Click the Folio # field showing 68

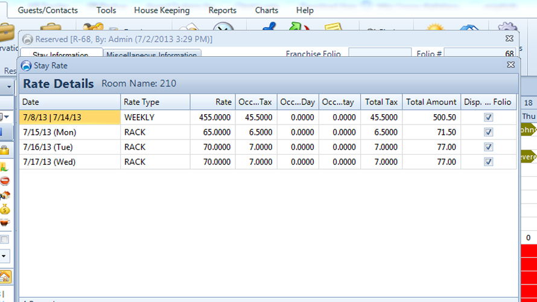(x=480, y=53)
